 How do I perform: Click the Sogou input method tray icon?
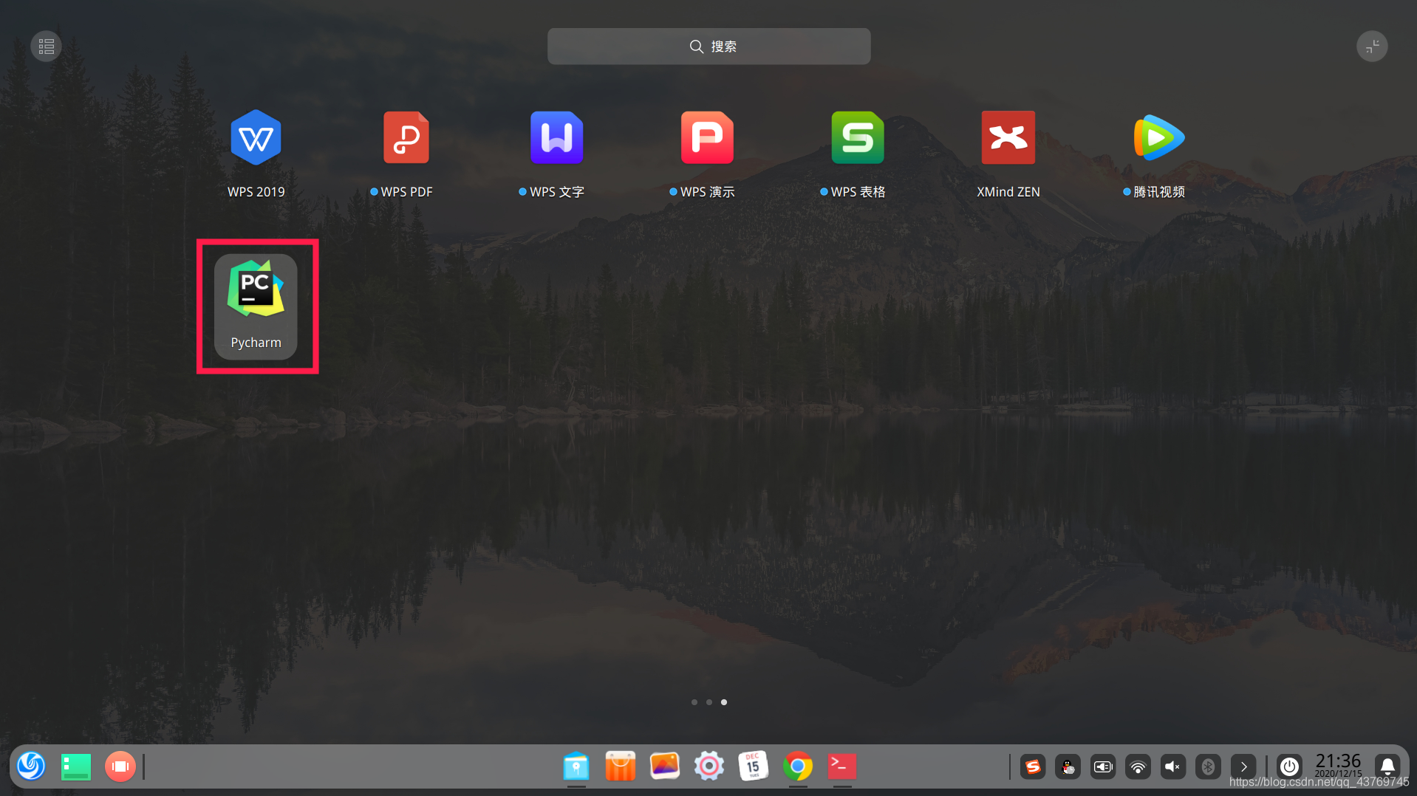pos(1033,767)
